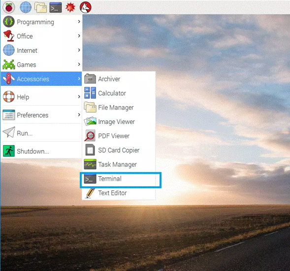Launch PDF Viewer from Accessories

pyautogui.click(x=119, y=136)
